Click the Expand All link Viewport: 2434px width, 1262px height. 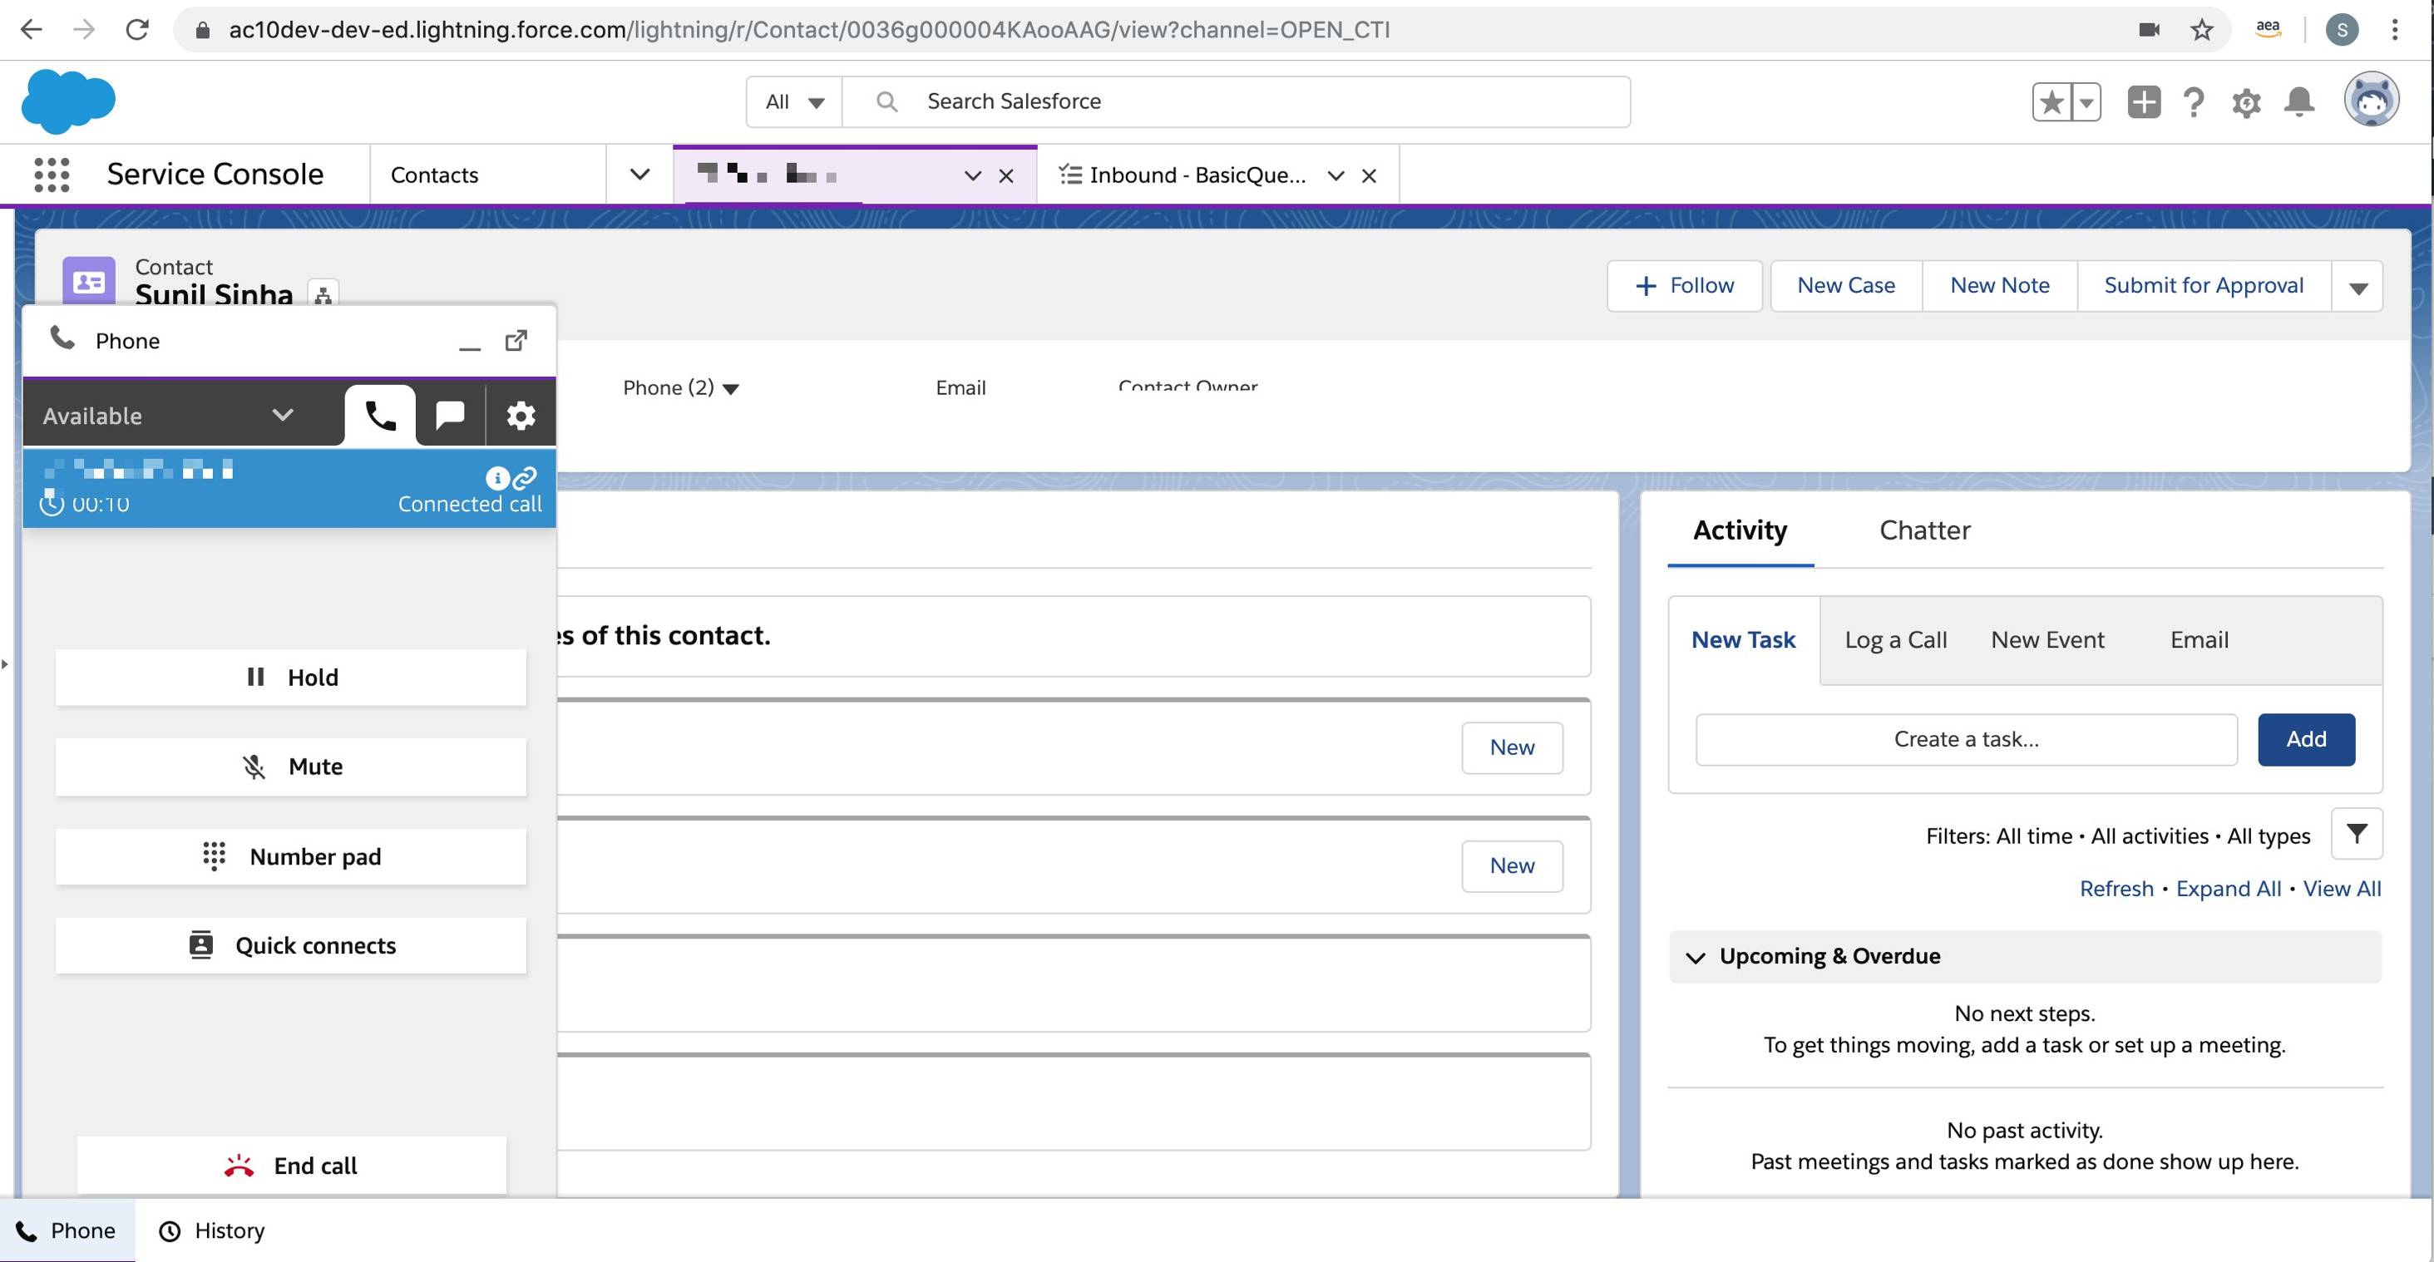coord(2228,889)
